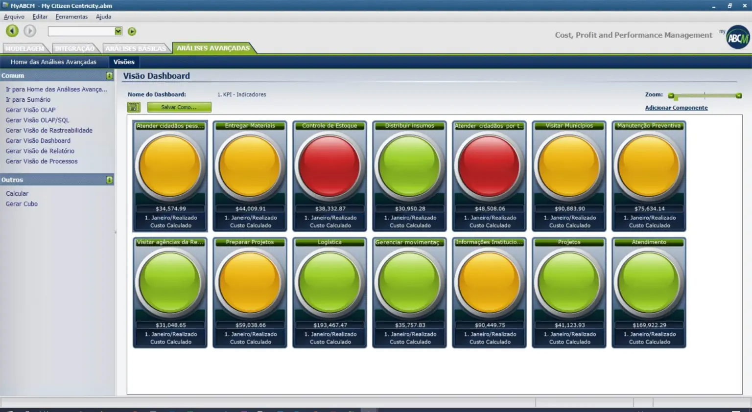The height and width of the screenshot is (412, 752).
Task: Switch to the Análises Básicas tab
Action: (x=136, y=48)
